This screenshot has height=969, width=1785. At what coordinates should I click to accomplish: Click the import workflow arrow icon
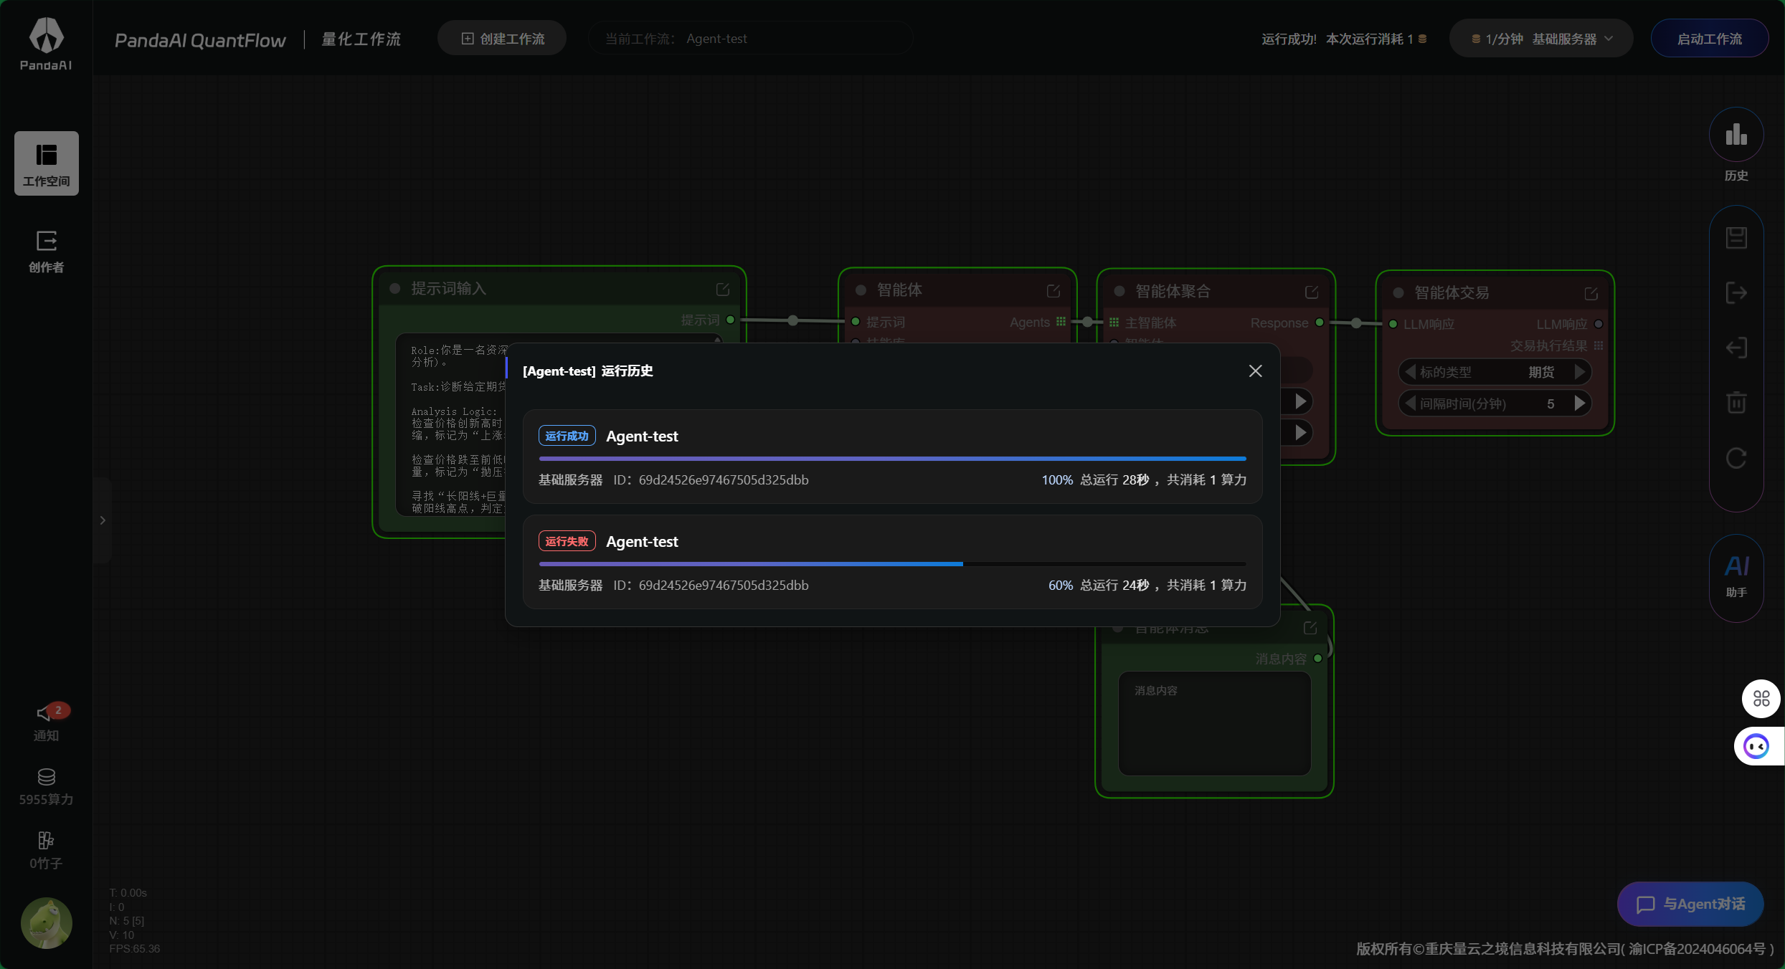pos(1736,348)
